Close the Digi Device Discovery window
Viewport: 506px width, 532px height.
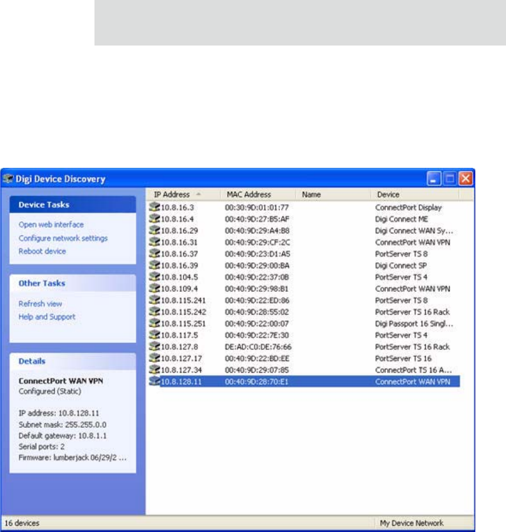pos(466,179)
